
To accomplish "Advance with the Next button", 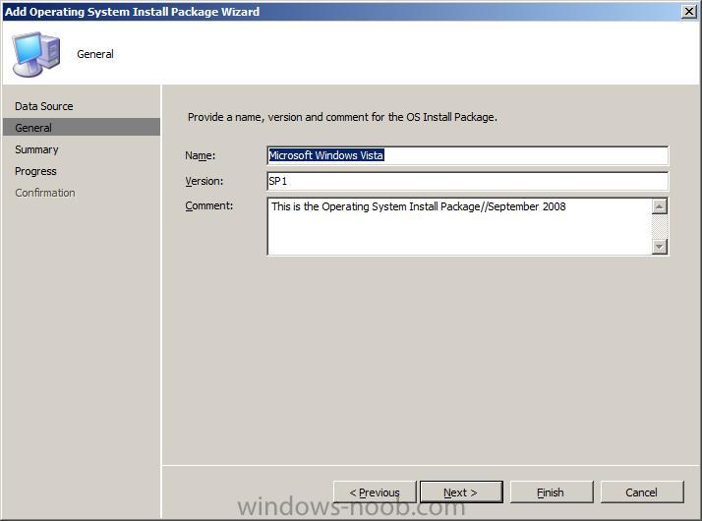I will coord(461,492).
